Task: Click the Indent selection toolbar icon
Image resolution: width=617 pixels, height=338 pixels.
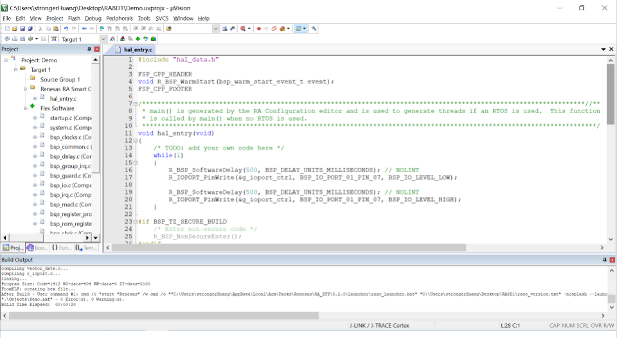Action: click(x=136, y=28)
